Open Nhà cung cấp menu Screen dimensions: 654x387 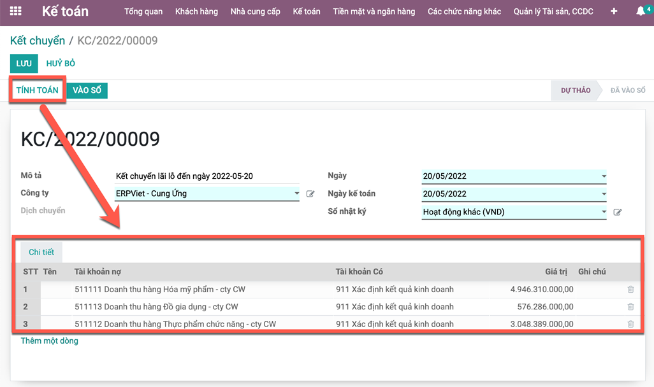(255, 11)
